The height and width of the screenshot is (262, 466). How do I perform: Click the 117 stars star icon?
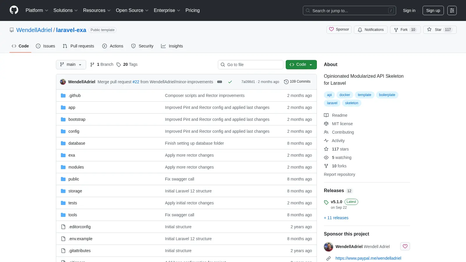(x=326, y=149)
